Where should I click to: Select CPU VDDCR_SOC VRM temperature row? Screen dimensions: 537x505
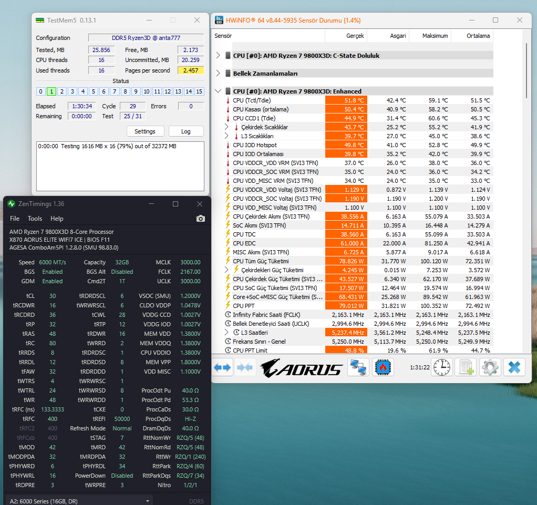click(359, 172)
